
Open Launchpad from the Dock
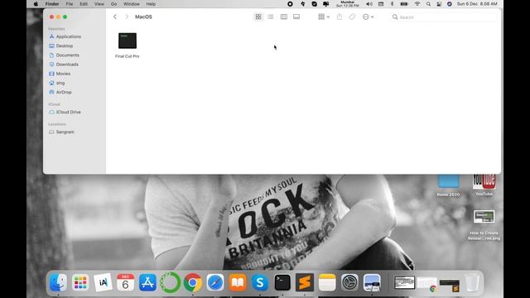click(x=80, y=282)
